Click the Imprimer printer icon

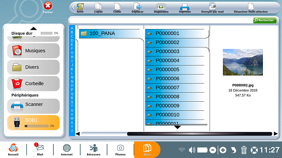point(184,7)
